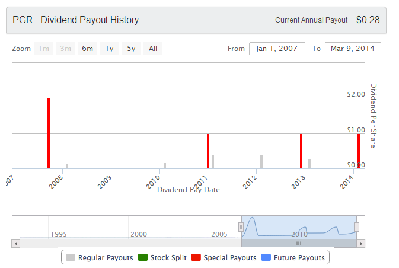Screen dimensions: 399x268
Task: Click the navigator scrollbar thumb
Action: pos(299,244)
